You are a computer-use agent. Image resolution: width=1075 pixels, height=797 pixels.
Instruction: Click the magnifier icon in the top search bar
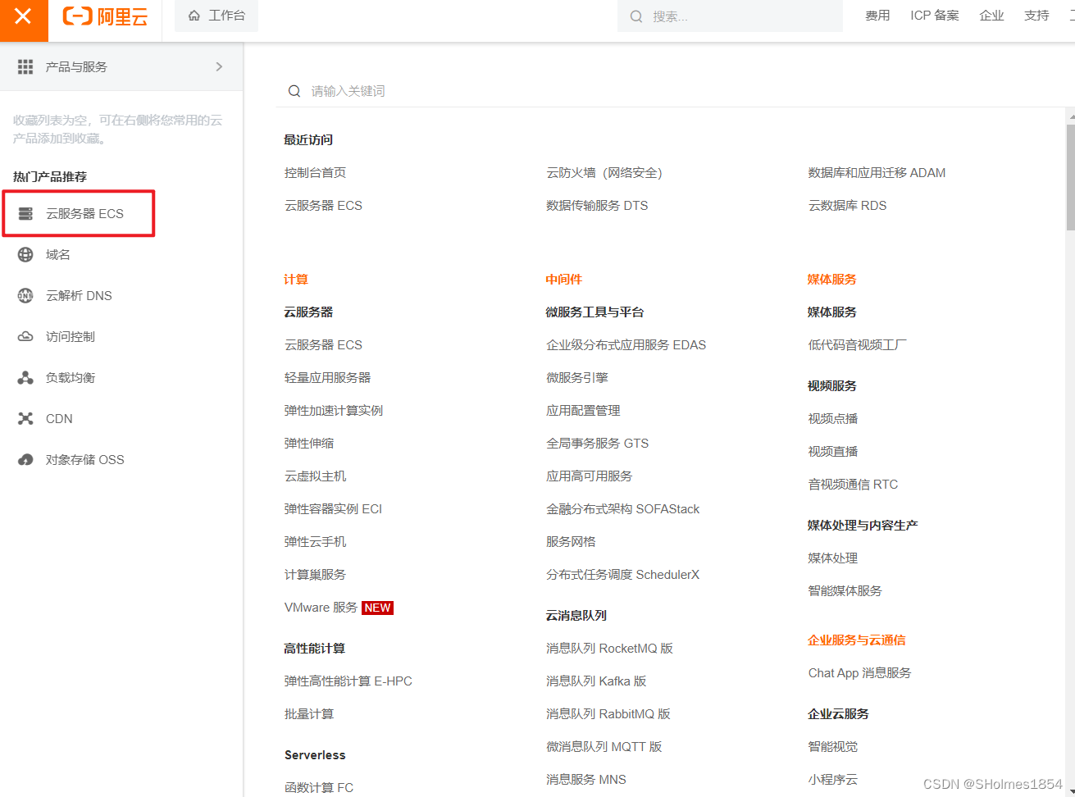click(x=637, y=16)
